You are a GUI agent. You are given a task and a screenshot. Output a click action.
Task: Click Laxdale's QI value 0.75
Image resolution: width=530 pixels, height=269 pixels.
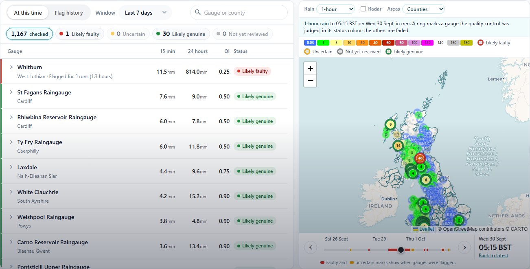click(224, 171)
